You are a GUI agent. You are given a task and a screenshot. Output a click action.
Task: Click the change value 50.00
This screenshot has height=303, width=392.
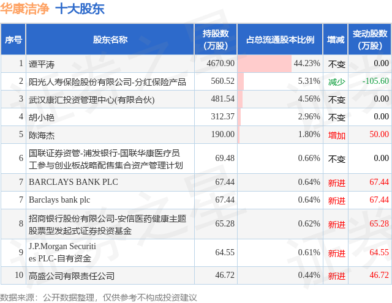tap(379, 134)
